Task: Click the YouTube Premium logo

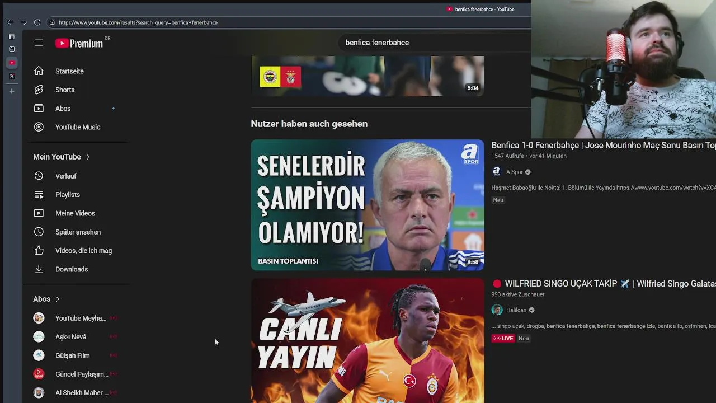Action: tap(79, 43)
